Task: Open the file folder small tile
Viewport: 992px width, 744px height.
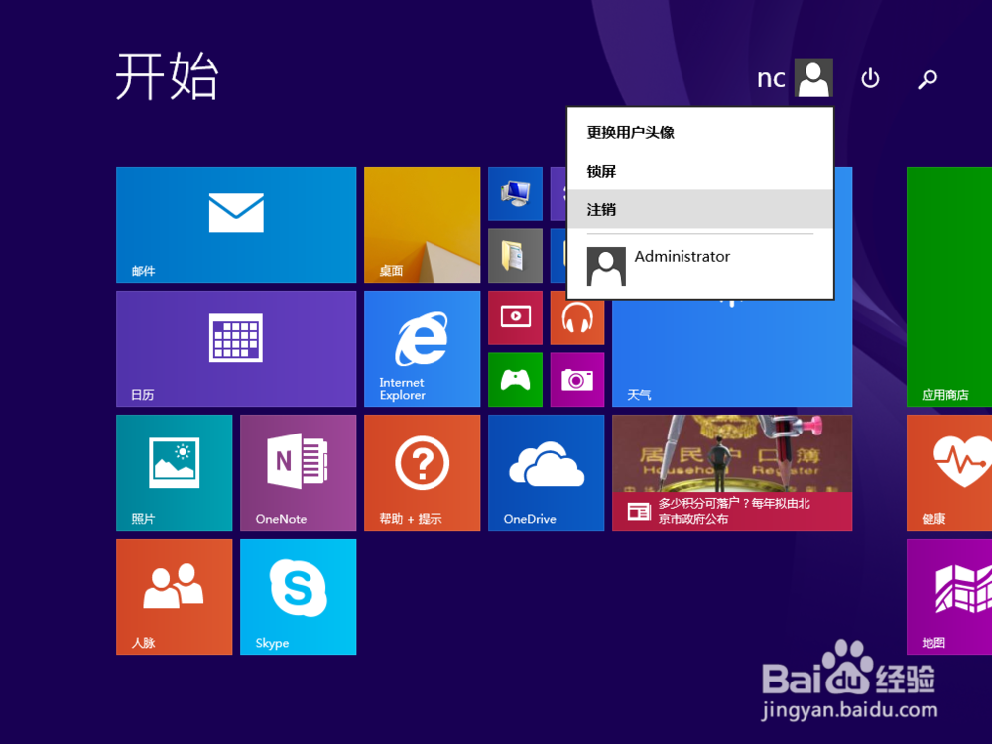Action: (x=515, y=256)
